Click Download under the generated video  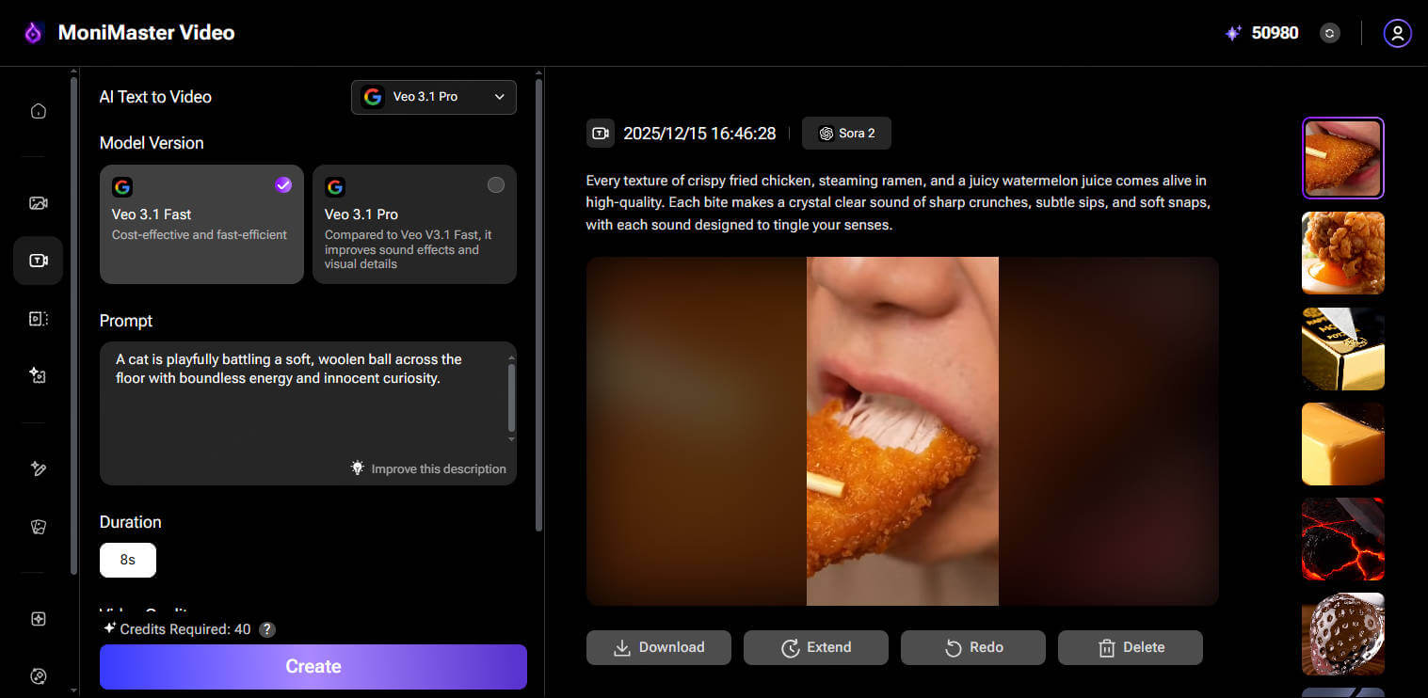click(658, 647)
